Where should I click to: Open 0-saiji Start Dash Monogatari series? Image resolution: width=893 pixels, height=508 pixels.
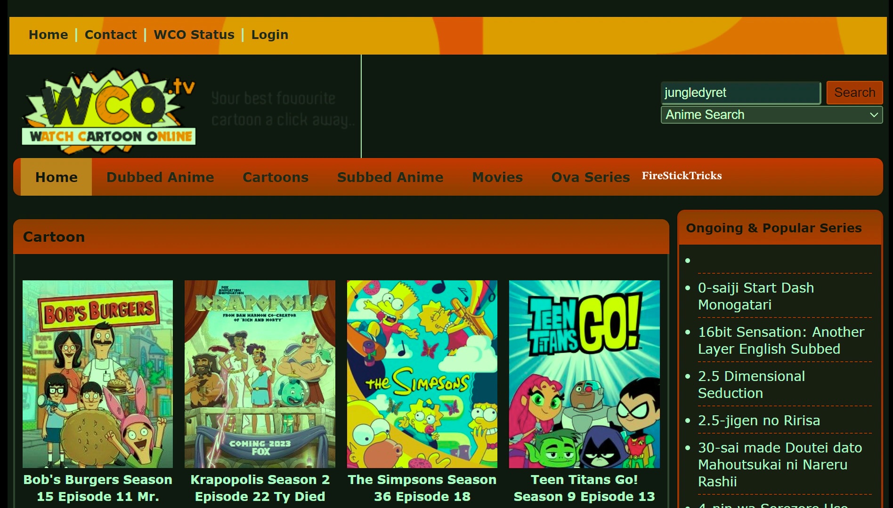tap(755, 296)
